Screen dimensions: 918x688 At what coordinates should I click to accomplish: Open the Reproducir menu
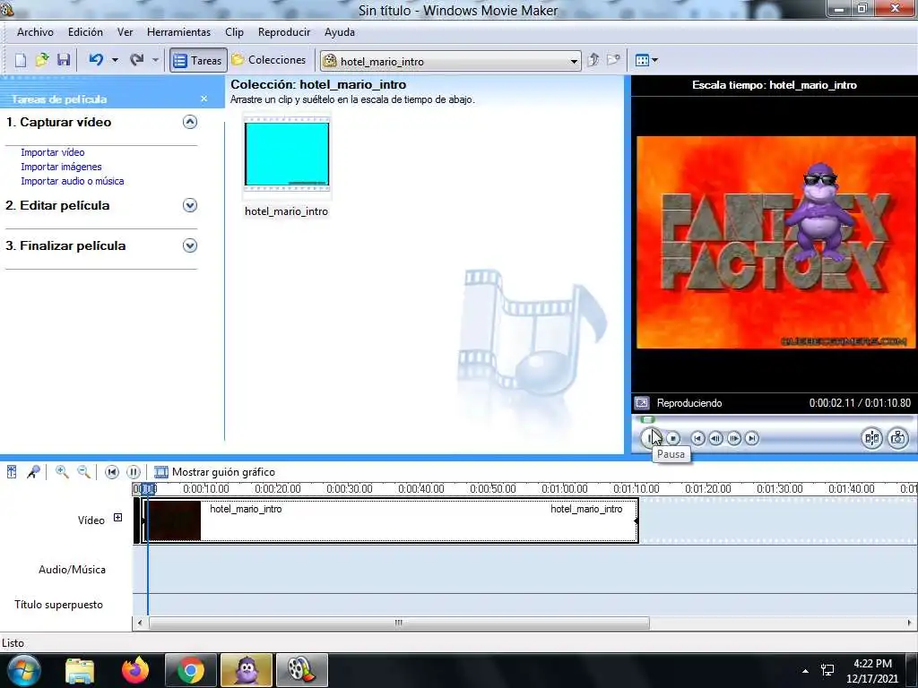click(x=284, y=32)
